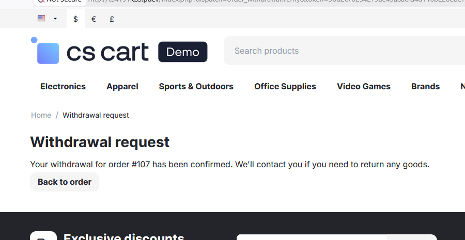Open the language dropdown arrow
This screenshot has width=465, height=240.
55,19
